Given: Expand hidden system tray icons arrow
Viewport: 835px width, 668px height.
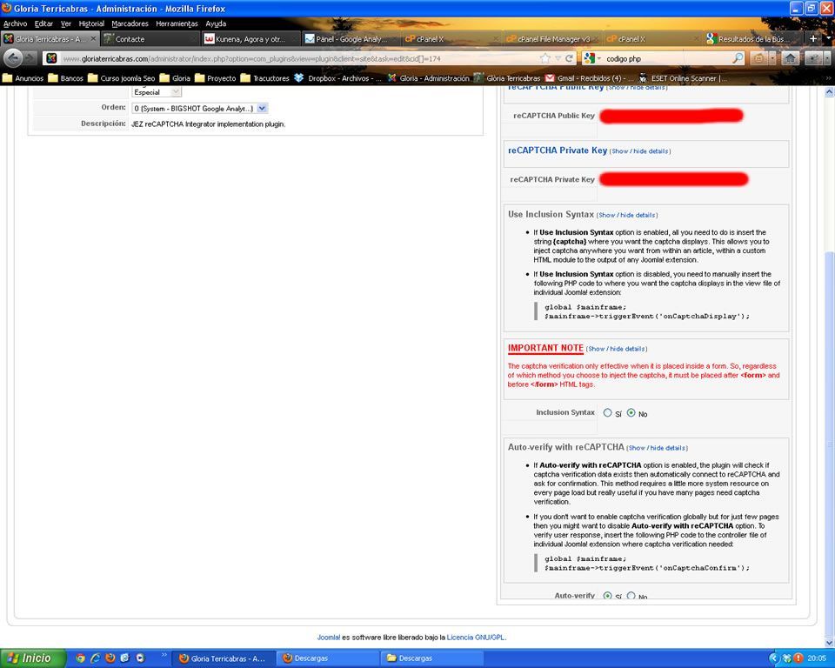Looking at the screenshot, I should tap(775, 658).
